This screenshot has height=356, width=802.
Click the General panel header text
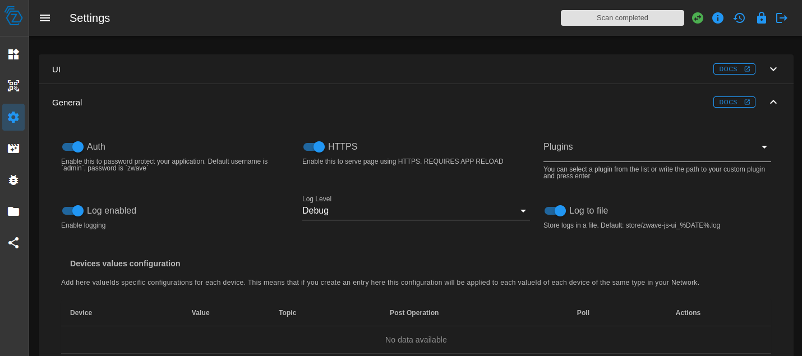pos(67,102)
